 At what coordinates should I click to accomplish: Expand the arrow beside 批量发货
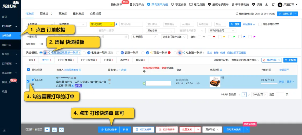click(198, 130)
